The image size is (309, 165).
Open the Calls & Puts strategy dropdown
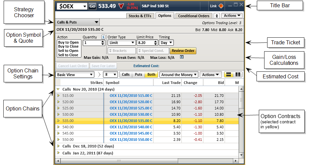78,22
